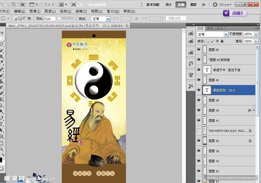Image resolution: width=261 pixels, height=183 pixels.
Task: Hide the 图层 60 layer
Action: click(x=199, y=49)
